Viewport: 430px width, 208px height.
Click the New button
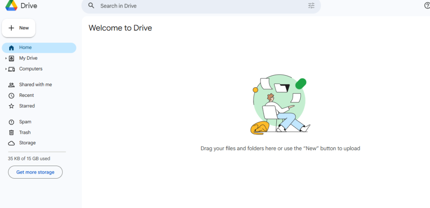tap(18, 28)
